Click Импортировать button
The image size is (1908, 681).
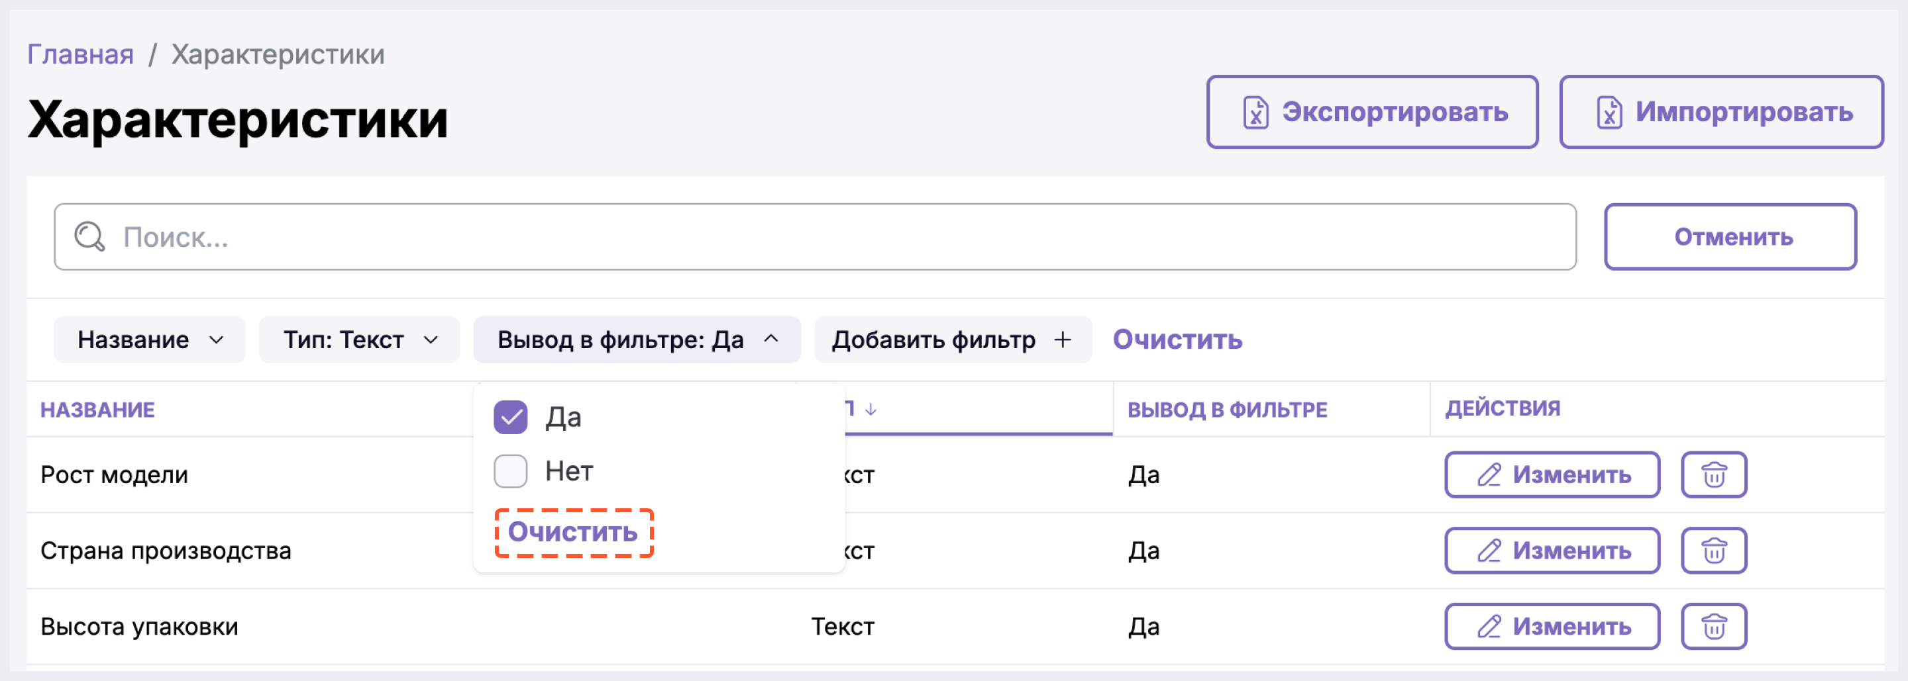1721,112
